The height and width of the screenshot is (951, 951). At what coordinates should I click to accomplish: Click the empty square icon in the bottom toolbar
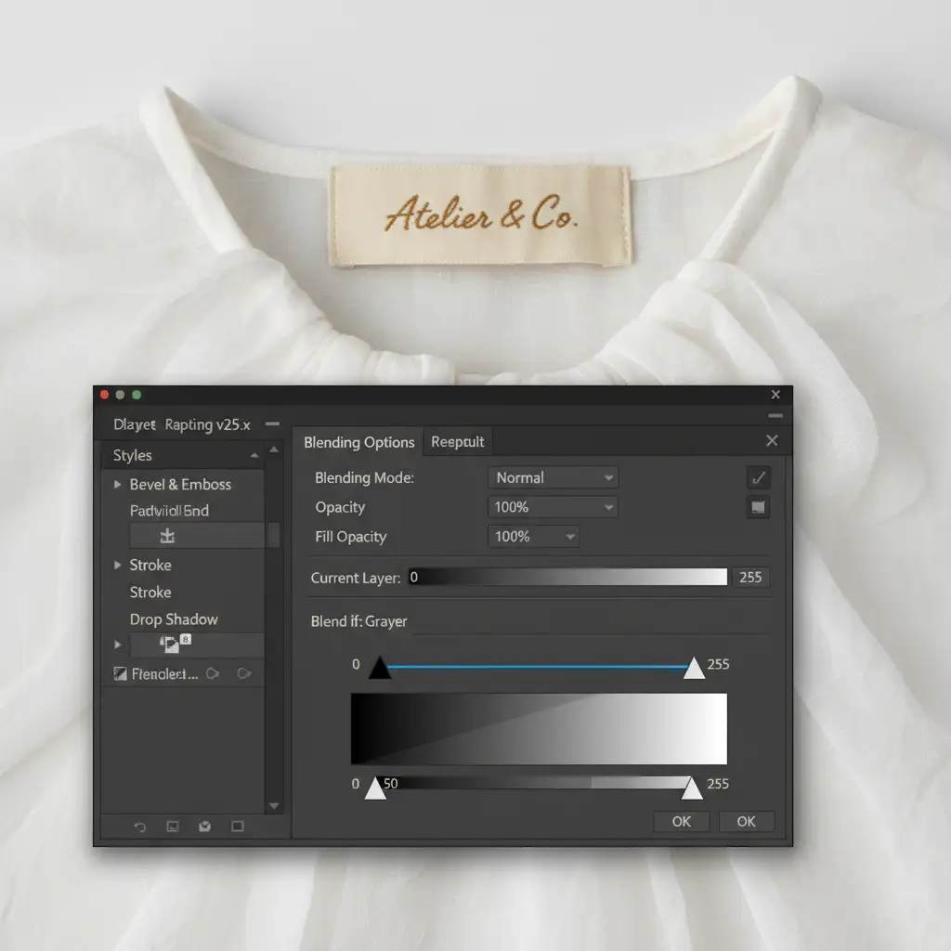tap(238, 827)
